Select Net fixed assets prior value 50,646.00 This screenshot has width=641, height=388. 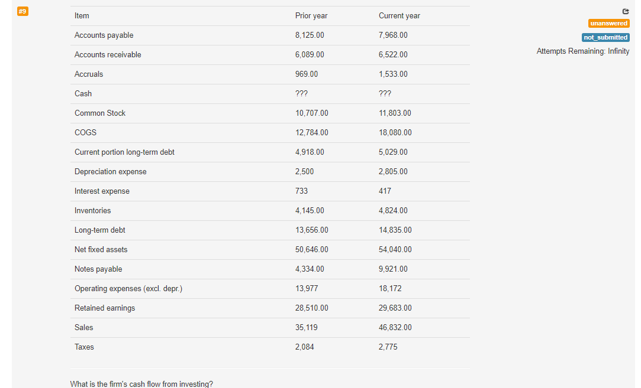pyautogui.click(x=311, y=250)
